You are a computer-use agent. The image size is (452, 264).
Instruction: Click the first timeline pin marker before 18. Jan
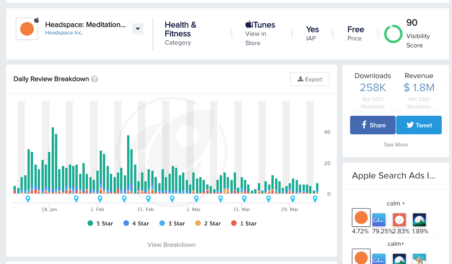28,199
